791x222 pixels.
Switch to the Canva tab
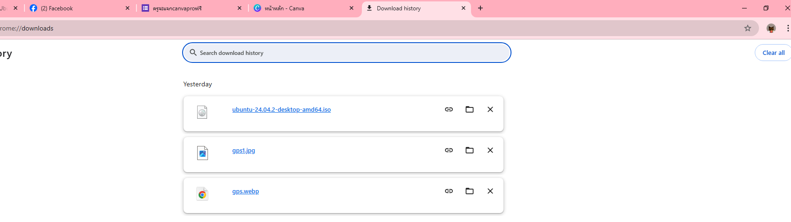301,8
